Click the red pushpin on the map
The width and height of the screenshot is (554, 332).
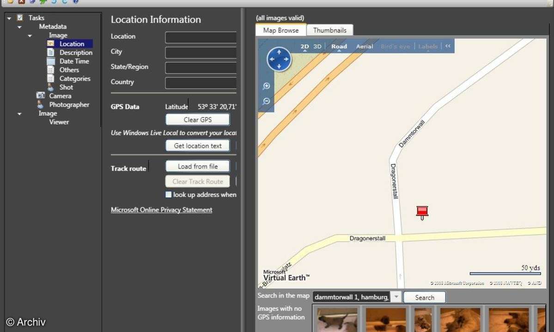(422, 213)
